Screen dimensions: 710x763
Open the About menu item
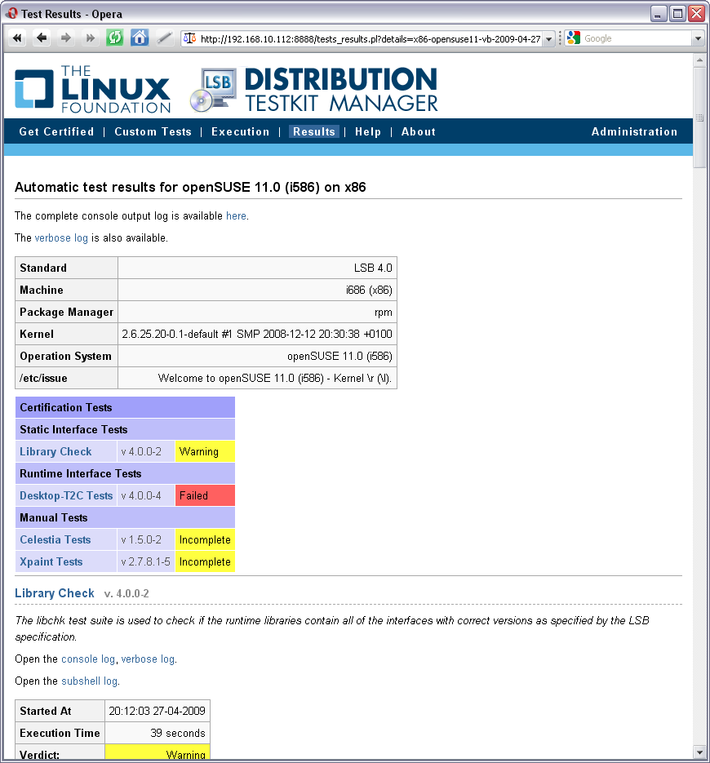418,132
